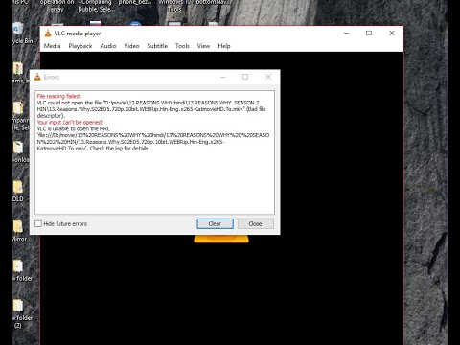Click 'VLC could not open the file' line
Viewport: 460px width, 345px height.
[149, 103]
